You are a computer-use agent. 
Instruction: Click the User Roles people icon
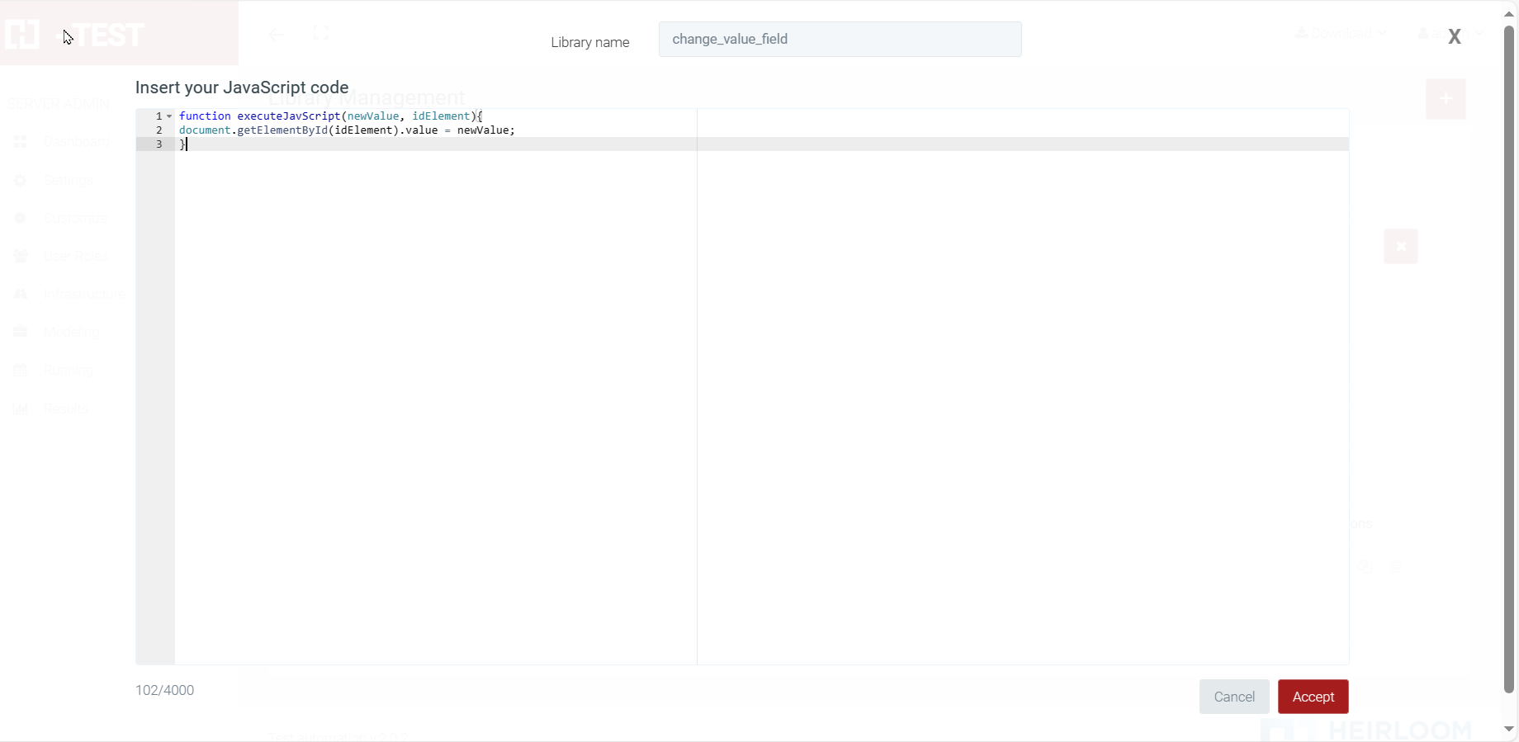pos(21,256)
